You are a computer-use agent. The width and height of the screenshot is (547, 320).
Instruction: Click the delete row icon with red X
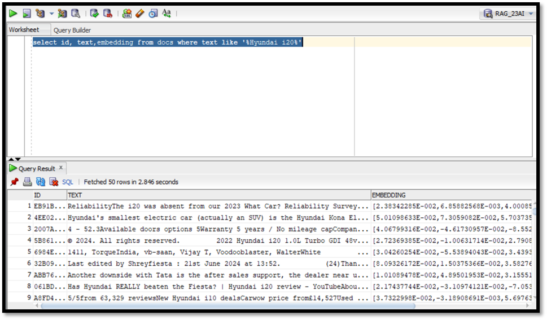54,182
